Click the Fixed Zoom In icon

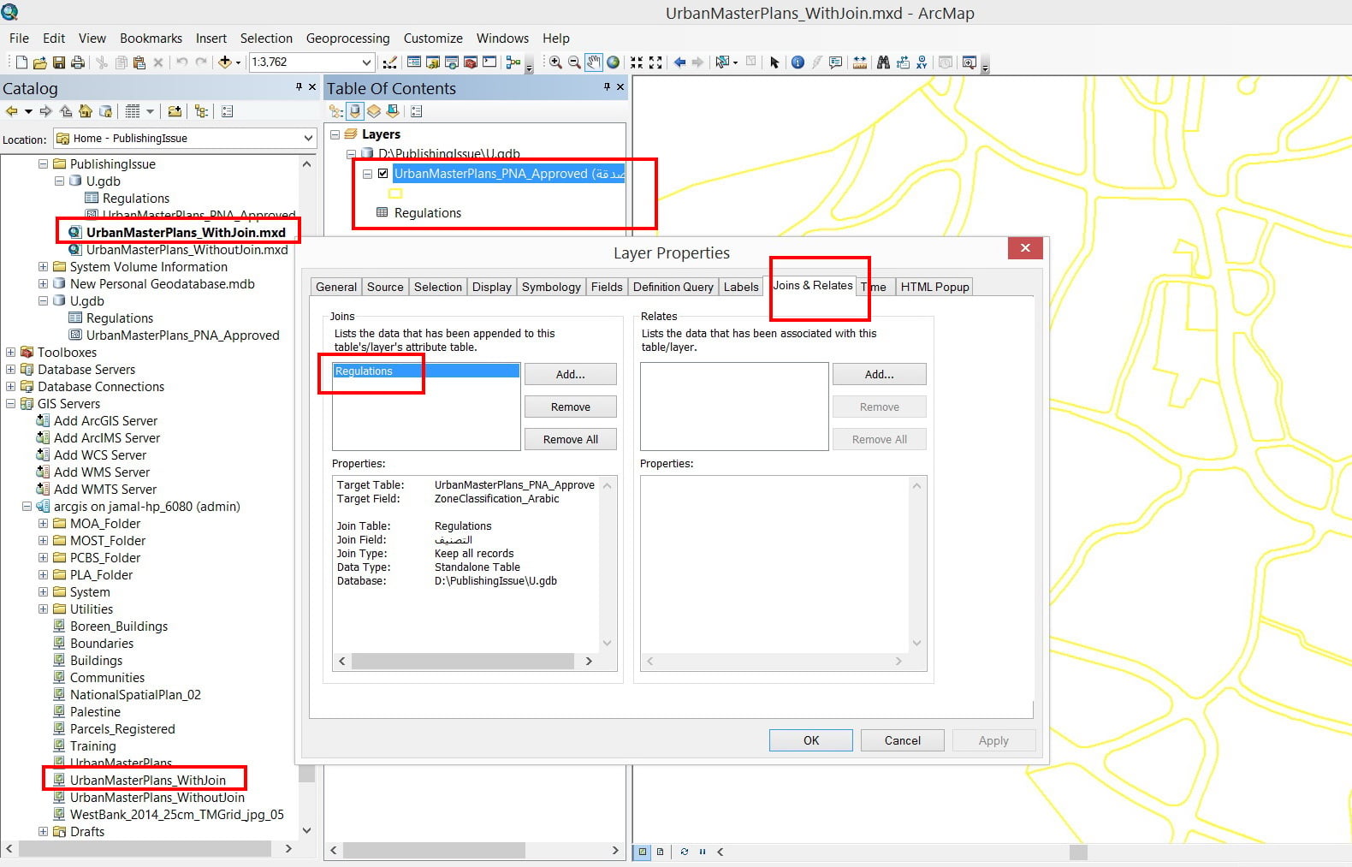637,62
